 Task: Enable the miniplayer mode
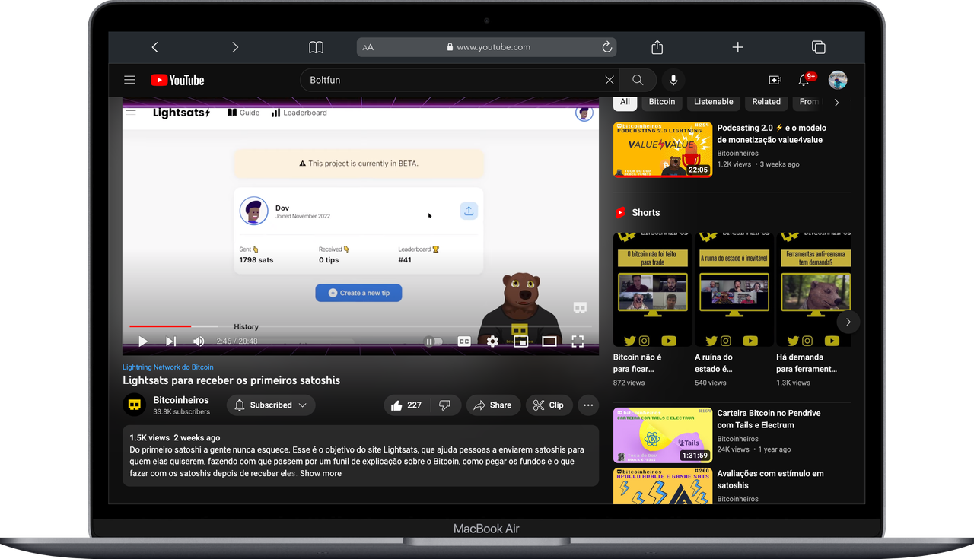[x=521, y=341]
